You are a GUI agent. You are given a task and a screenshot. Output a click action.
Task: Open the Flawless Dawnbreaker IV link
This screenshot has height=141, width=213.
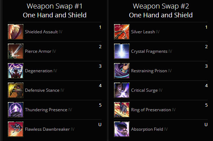pyautogui.click(x=50, y=129)
